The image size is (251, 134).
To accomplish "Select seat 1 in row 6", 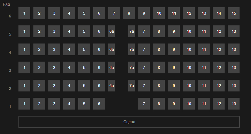I will (x=24, y=13).
